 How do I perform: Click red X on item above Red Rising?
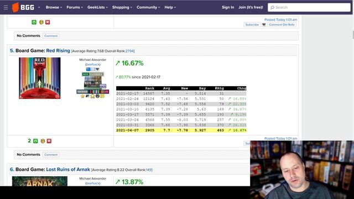click(48, 22)
